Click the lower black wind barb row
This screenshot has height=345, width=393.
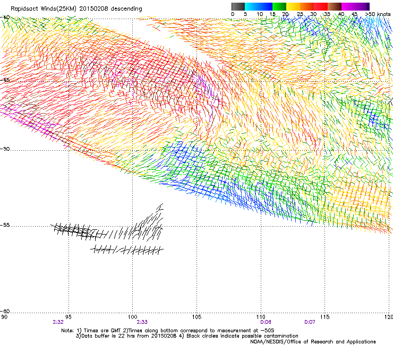[x=127, y=250]
